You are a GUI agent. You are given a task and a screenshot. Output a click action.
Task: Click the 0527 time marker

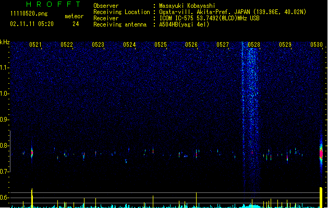coord(223,45)
